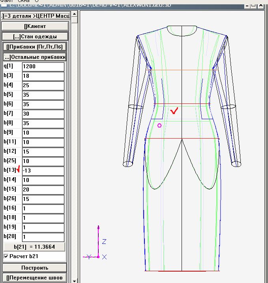The image size is (268, 283).
Task: Minimize the 3D document window
Action: coord(247,6)
